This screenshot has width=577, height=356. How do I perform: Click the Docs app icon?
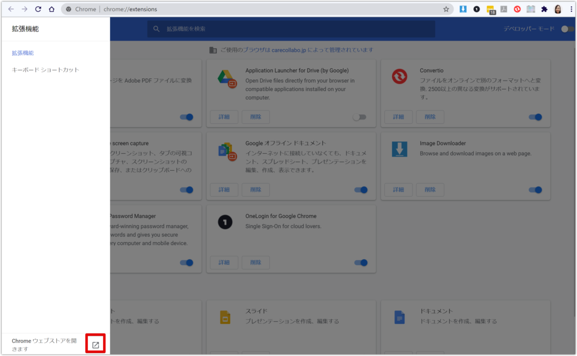click(400, 317)
